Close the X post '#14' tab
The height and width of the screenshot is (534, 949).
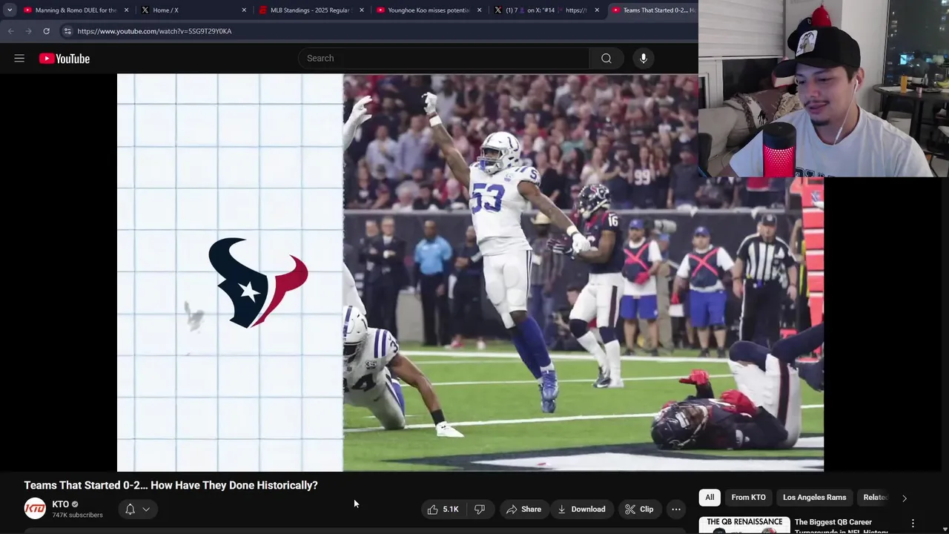point(597,10)
